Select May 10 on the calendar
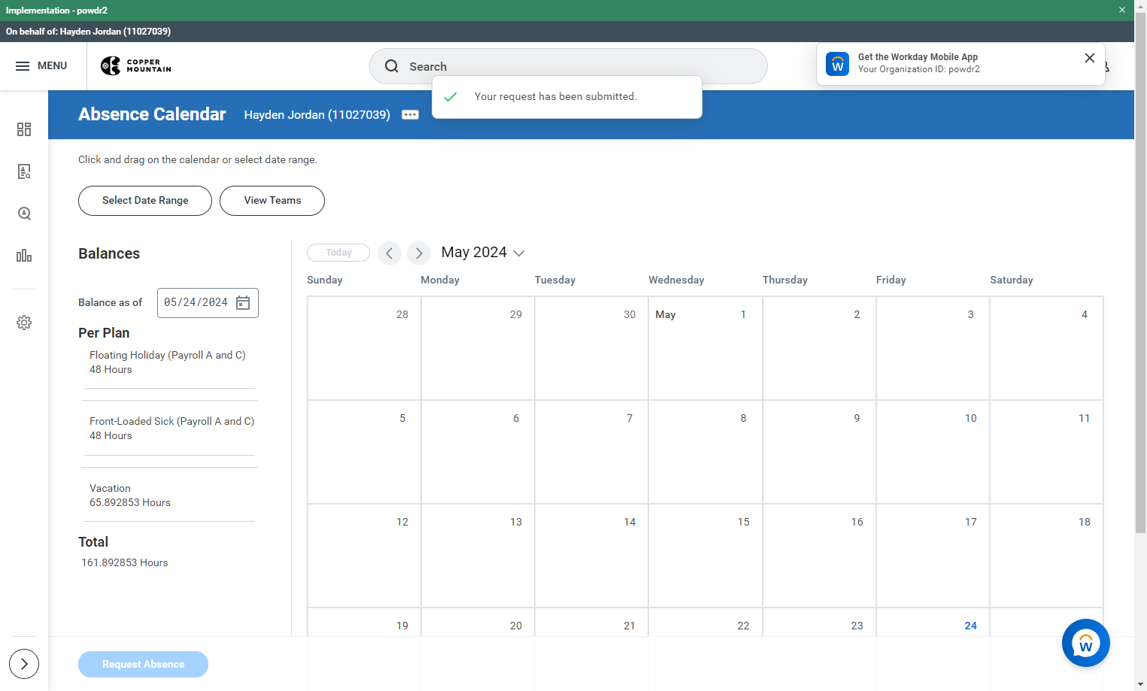This screenshot has height=691, width=1147. [933, 452]
